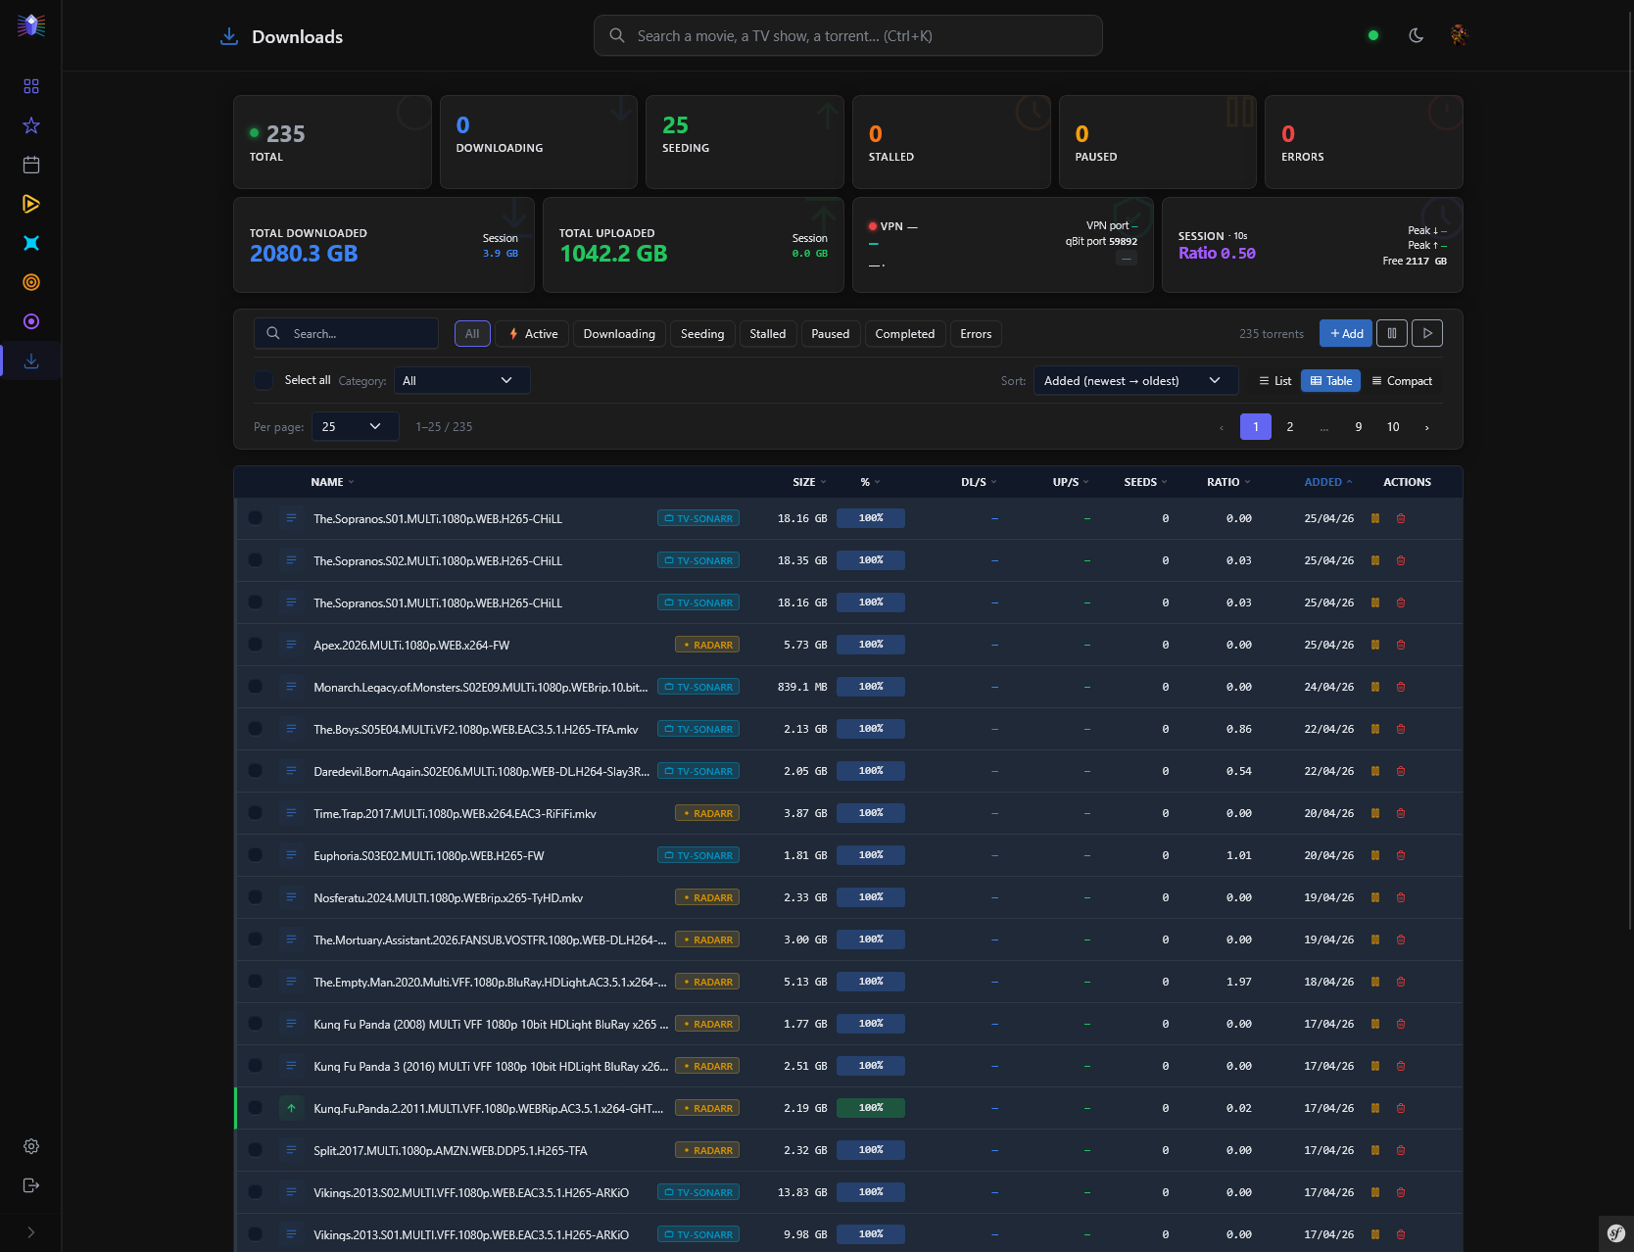
Task: Focus the global search field
Action: click(848, 35)
